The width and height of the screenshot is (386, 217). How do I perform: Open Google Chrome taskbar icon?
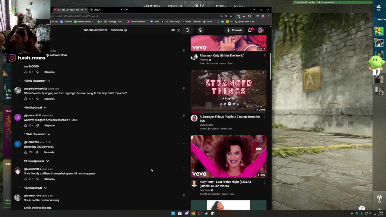193,213
